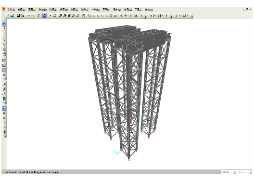
Task: Click the move up arrow button
Action: pyautogui.click(x=121, y=16)
